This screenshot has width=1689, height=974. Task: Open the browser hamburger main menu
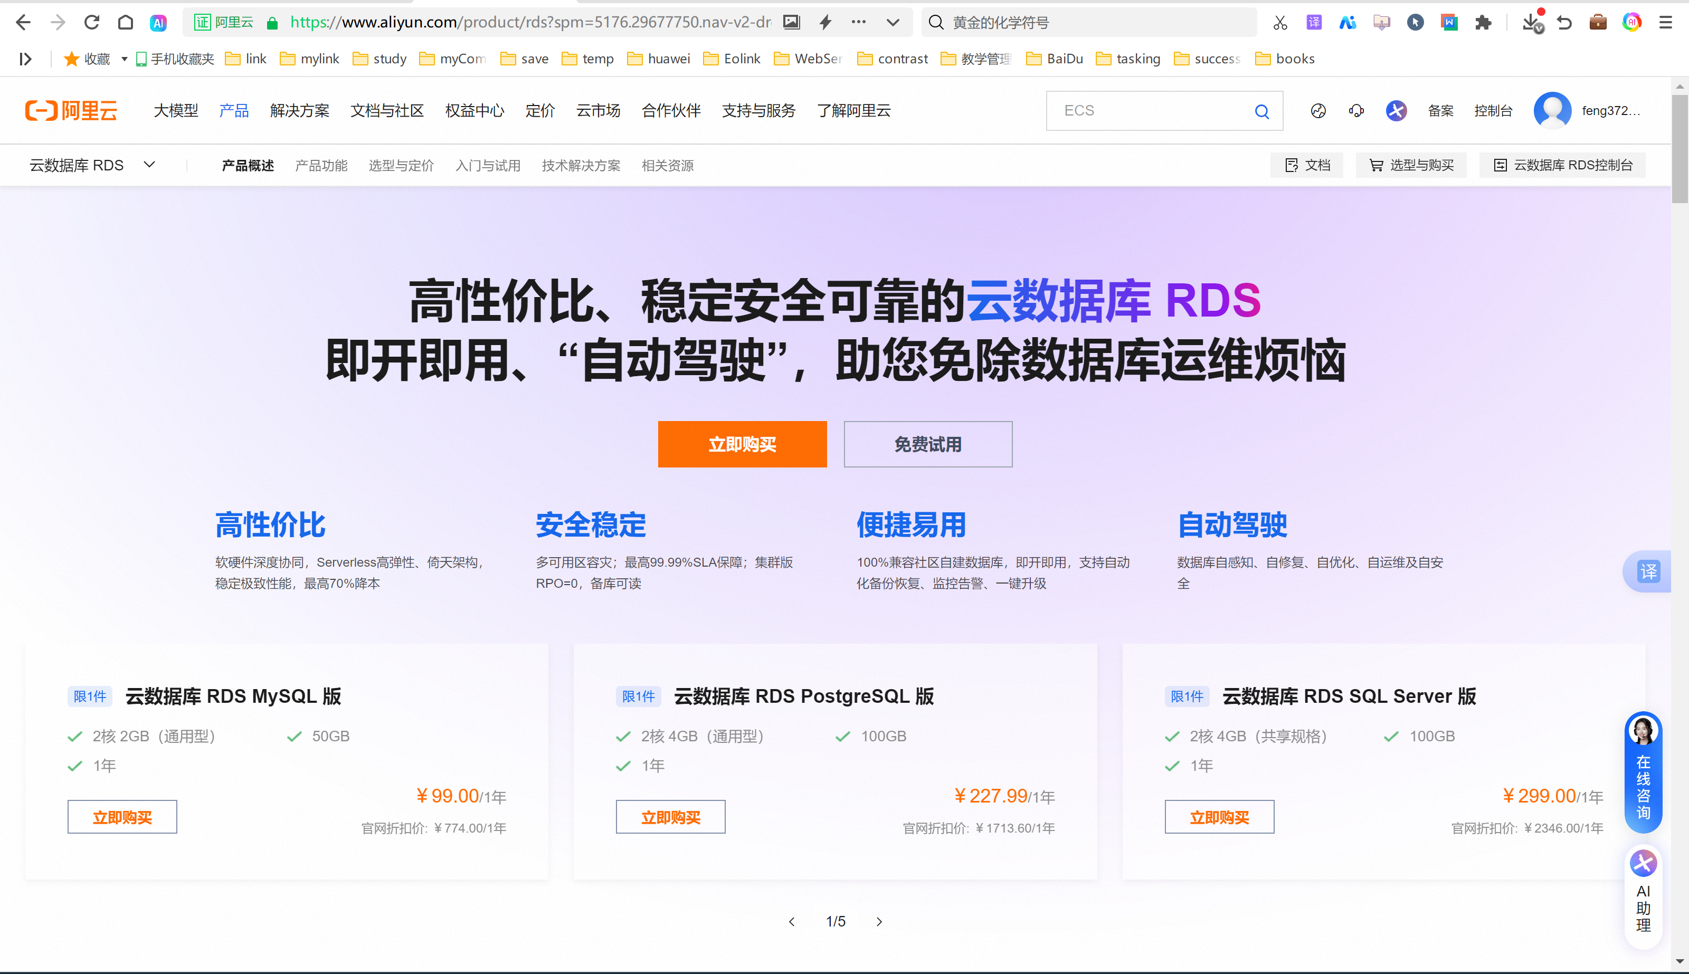(x=1666, y=23)
